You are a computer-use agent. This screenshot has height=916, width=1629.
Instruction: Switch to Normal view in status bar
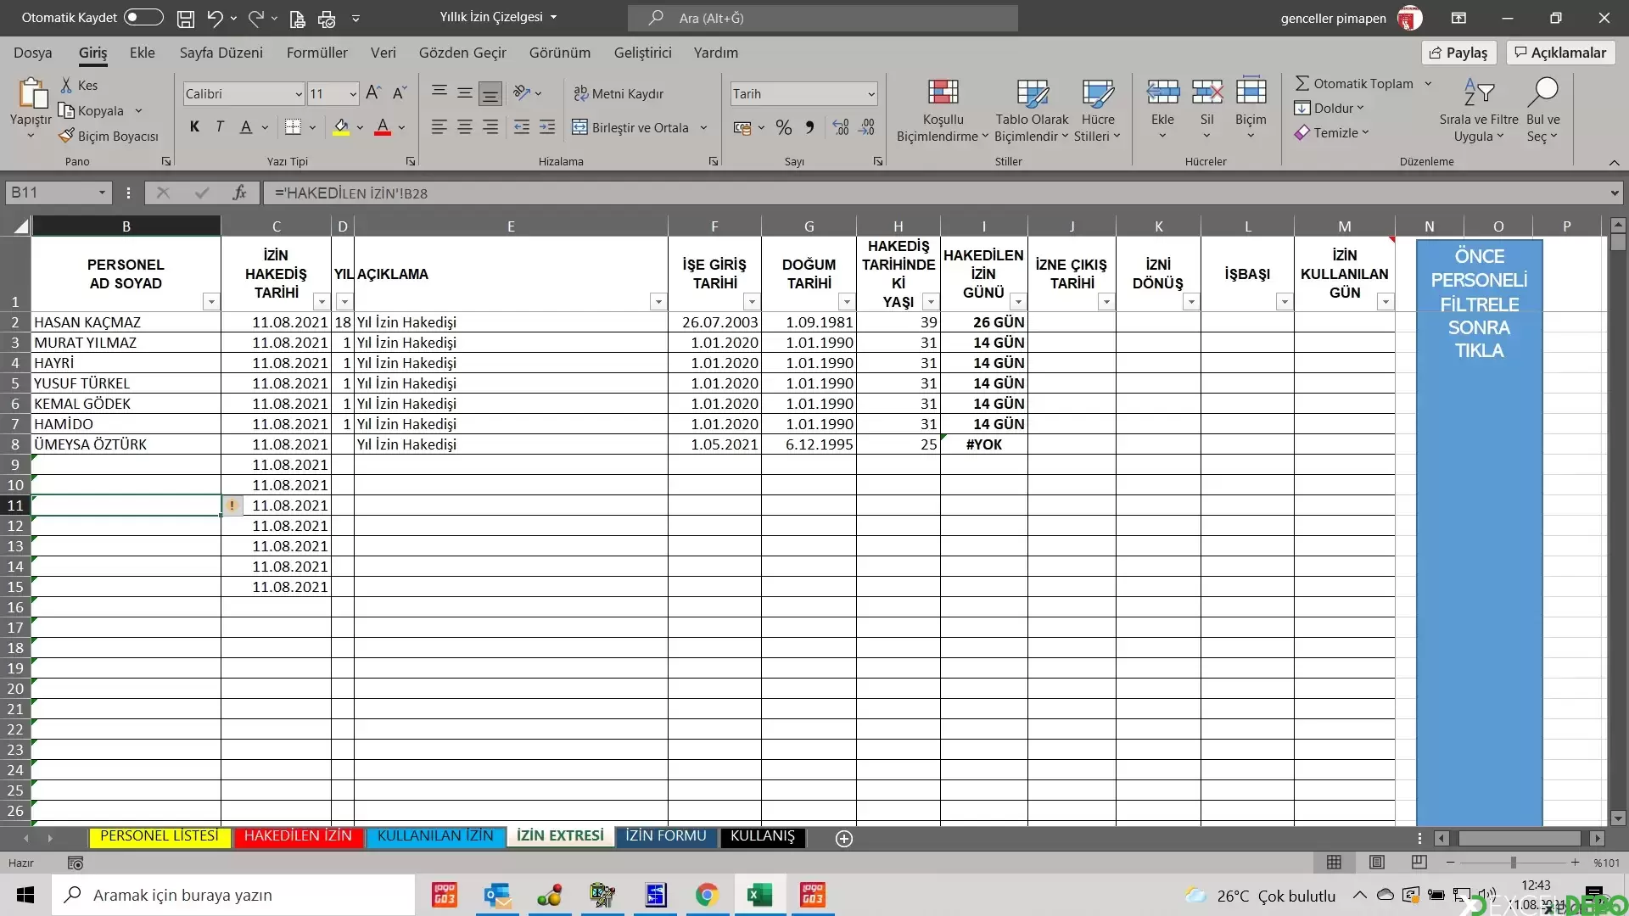(1334, 863)
